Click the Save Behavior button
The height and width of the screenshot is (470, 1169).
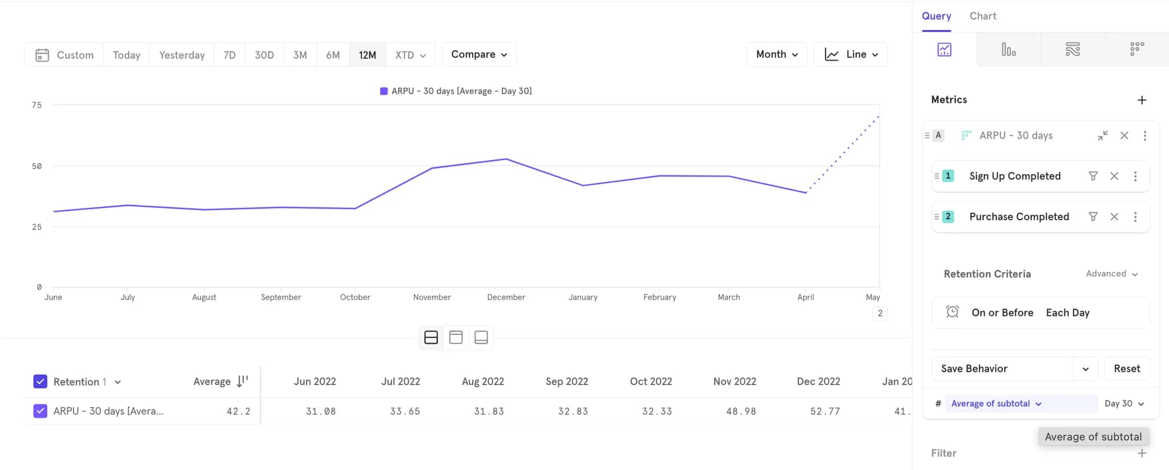click(x=1002, y=368)
